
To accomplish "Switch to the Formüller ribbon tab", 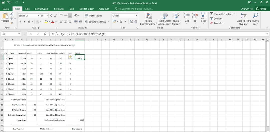I will pyautogui.click(x=59, y=9).
